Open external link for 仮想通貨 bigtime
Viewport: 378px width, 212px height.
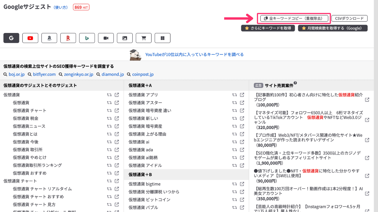pos(242,184)
